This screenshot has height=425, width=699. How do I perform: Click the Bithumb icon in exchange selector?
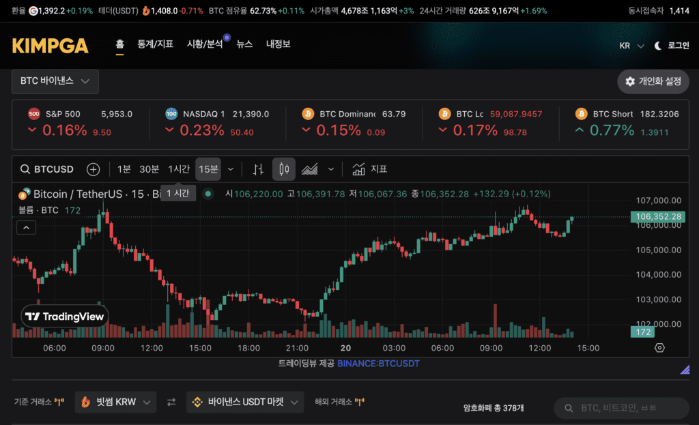[x=86, y=402]
